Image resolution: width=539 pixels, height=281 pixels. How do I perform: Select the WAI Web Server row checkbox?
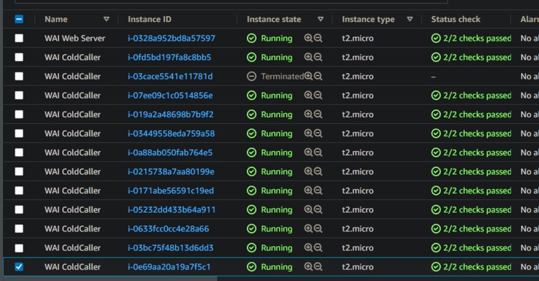(x=19, y=38)
